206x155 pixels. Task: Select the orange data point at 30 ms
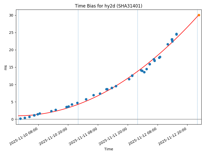coord(199,15)
